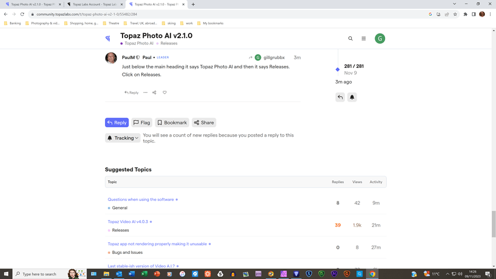Close the Topaz Labs Account tab
This screenshot has width=496, height=279.
click(121, 5)
